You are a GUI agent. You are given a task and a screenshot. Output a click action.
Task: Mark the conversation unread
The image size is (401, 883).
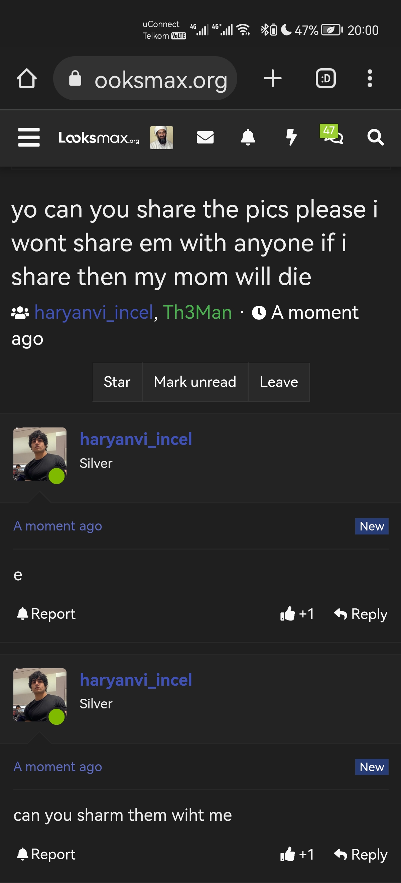click(x=194, y=382)
